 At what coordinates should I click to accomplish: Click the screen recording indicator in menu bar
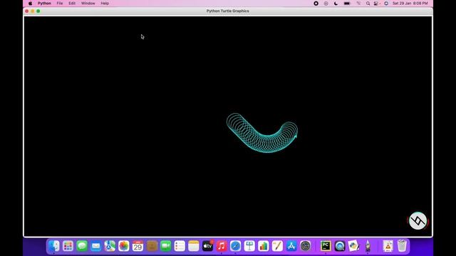(x=316, y=4)
